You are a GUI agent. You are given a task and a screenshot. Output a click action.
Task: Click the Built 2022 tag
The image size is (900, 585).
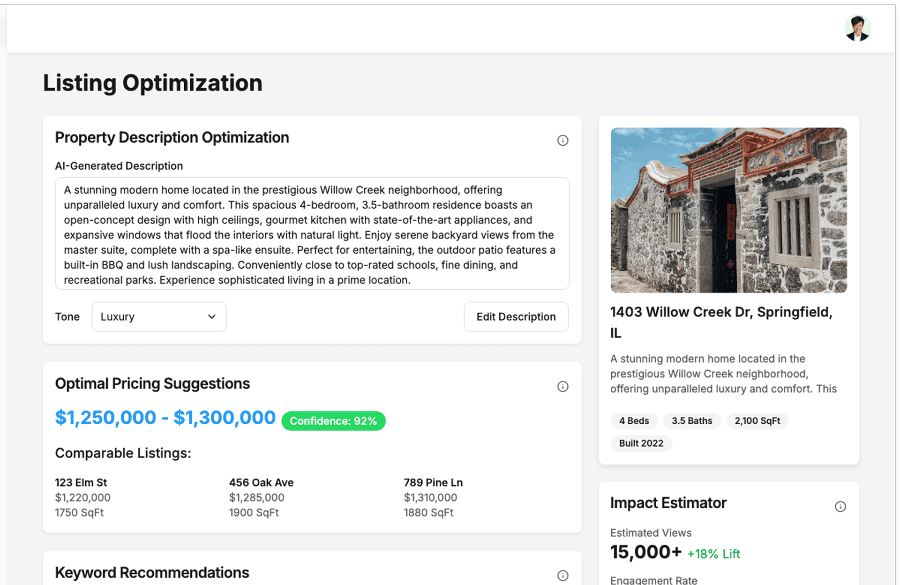(641, 443)
